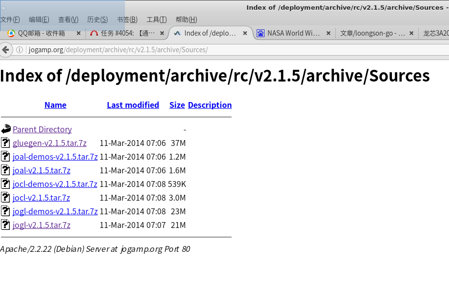
Task: Click the NASA World Wind tab paw favicon
Action: tap(260, 33)
